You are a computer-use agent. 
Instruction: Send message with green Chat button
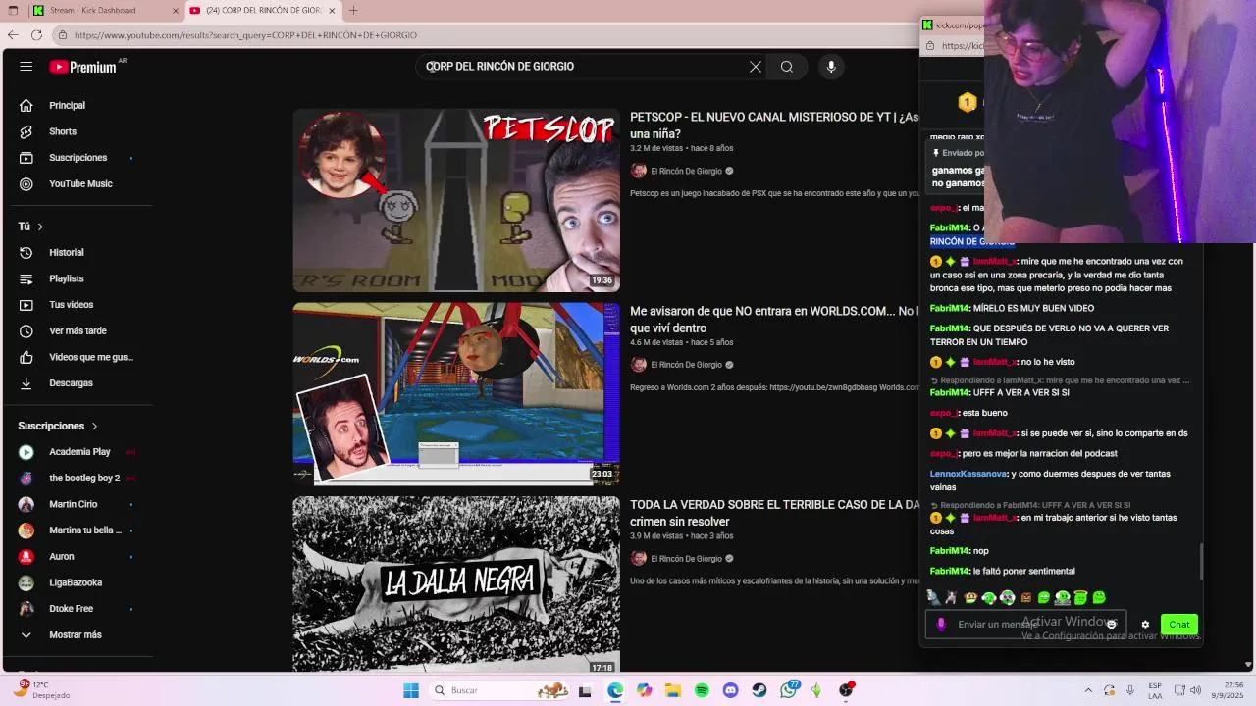[x=1179, y=625]
